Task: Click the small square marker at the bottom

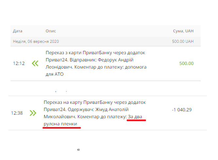Action: (79, 150)
